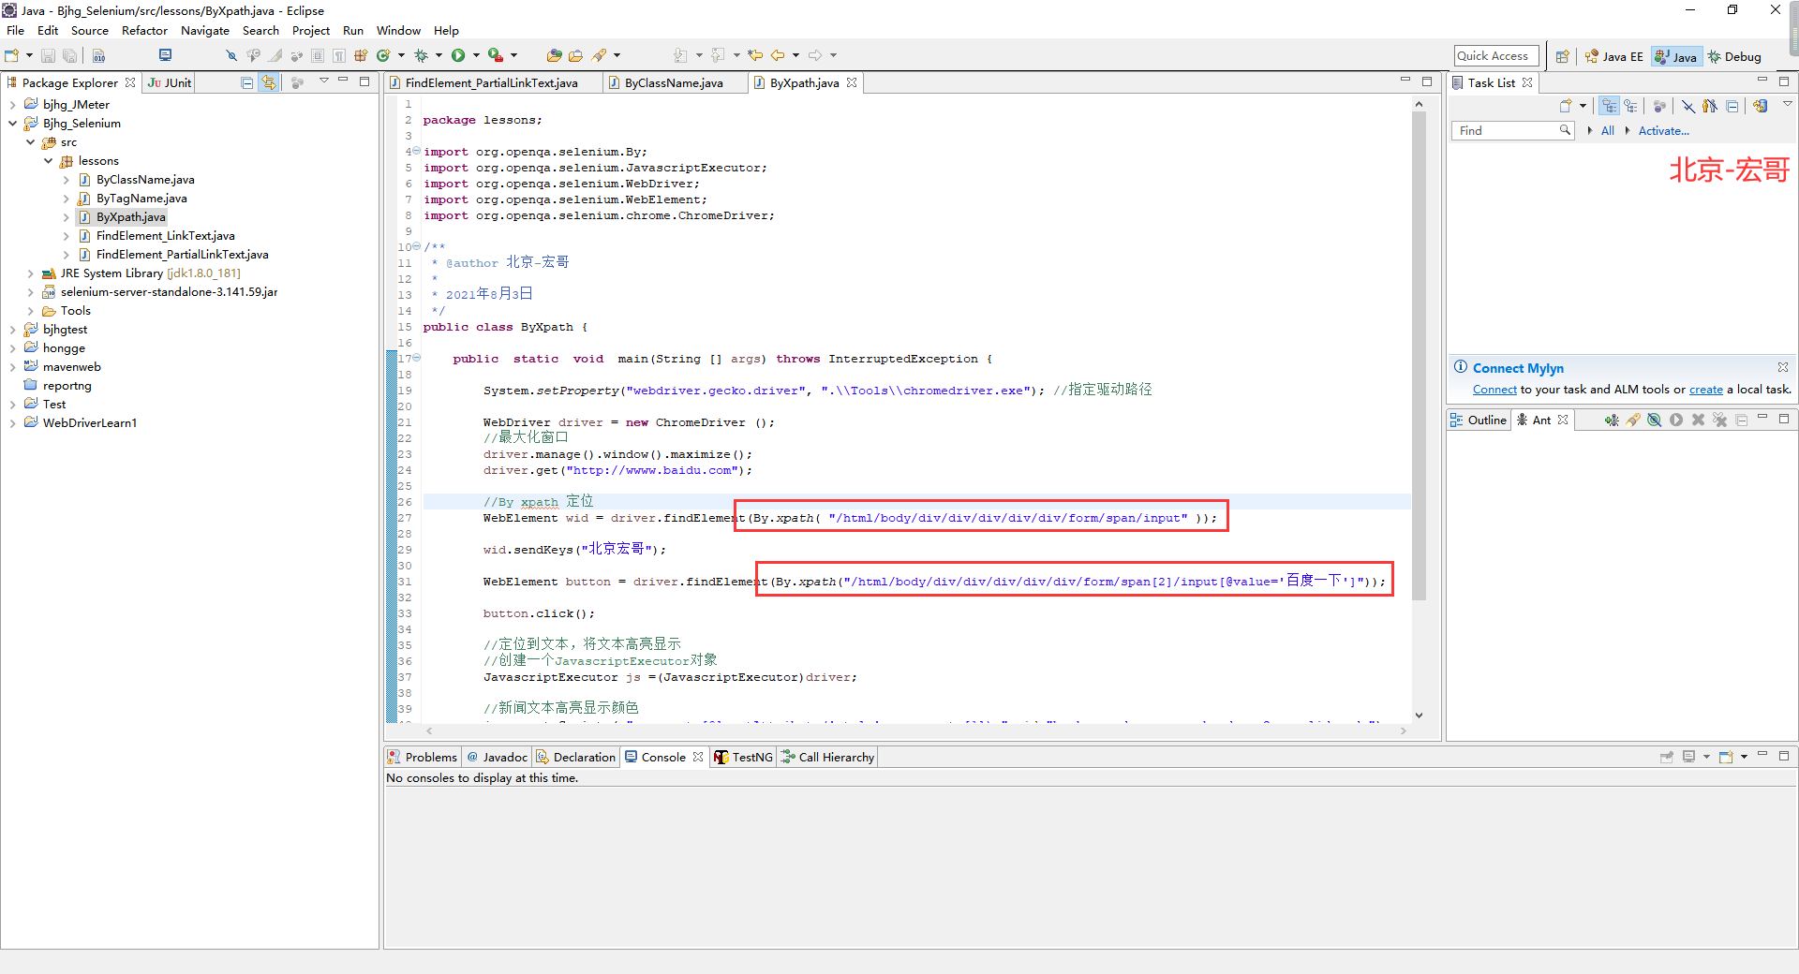Switch to the Problems tab
The width and height of the screenshot is (1799, 974).
(x=422, y=757)
